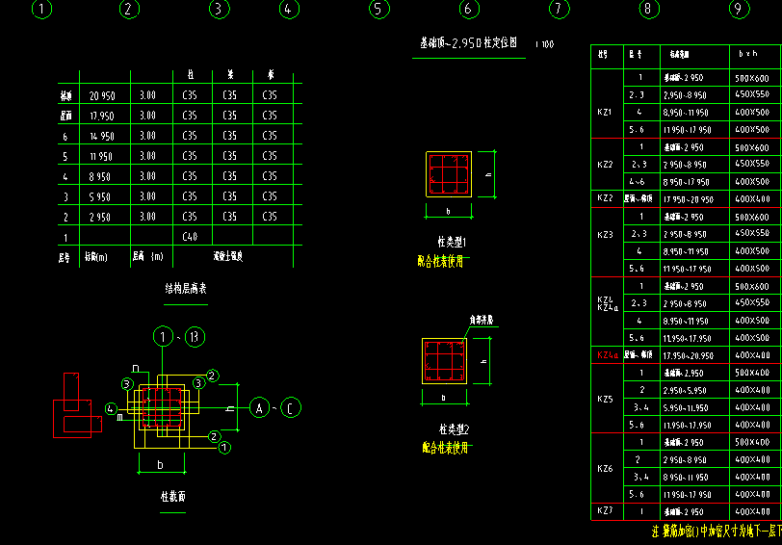This screenshot has height=545, width=782.
Task: Select dimension label b under 柱截面 drawing
Action: tap(160, 465)
